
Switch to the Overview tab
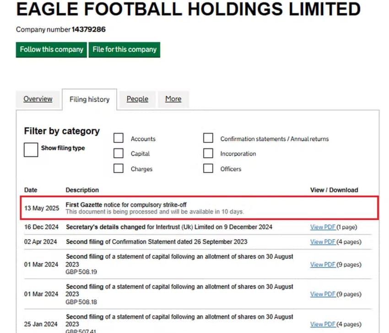(x=38, y=99)
